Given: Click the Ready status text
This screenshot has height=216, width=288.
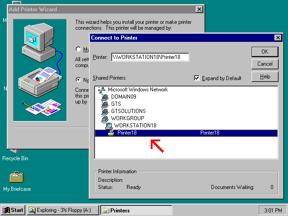Looking at the screenshot, I should tap(134, 187).
